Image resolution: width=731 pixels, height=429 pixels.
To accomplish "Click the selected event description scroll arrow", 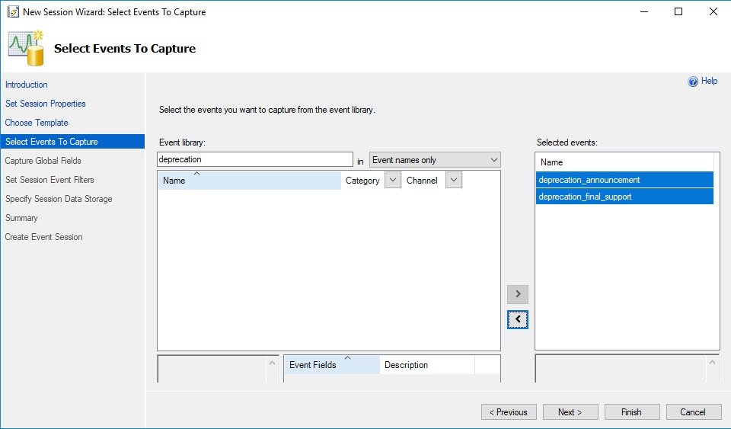I will pyautogui.click(x=712, y=362).
